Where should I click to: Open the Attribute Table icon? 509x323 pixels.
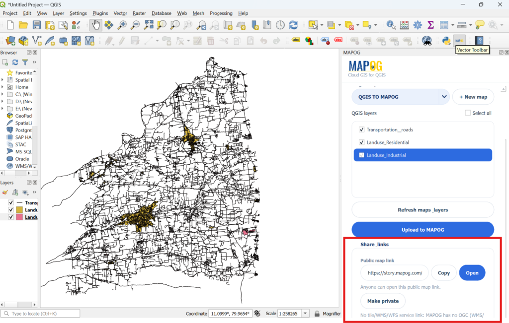pyautogui.click(x=444, y=25)
